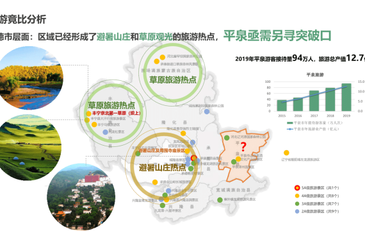Image resolution: width=365 pixels, height=231 pixels.
Task: Click the 平泉亟需另寻突破口 headline
Action: click(x=277, y=36)
